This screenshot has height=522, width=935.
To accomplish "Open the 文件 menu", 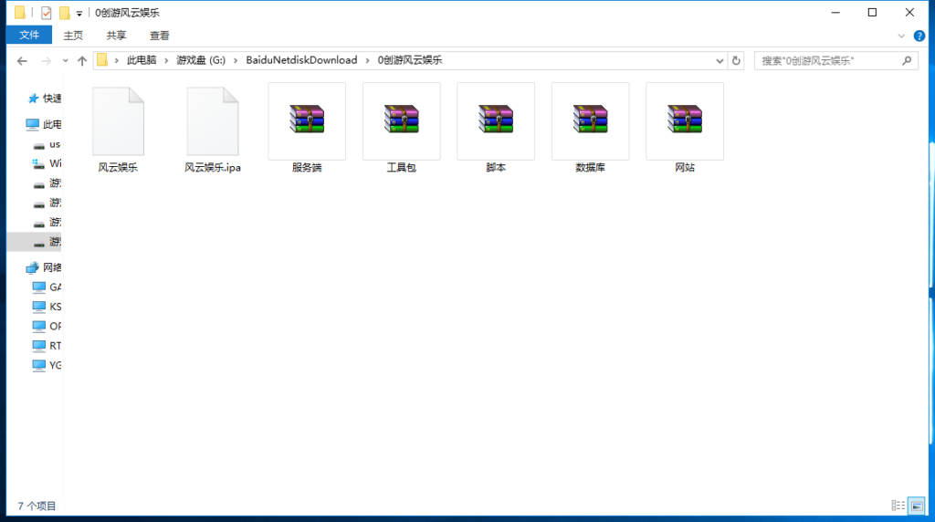I will (29, 36).
